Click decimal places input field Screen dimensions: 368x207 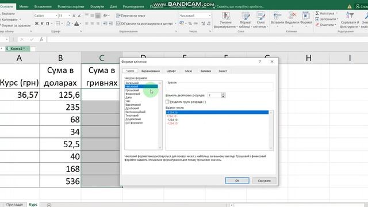[x=214, y=95]
